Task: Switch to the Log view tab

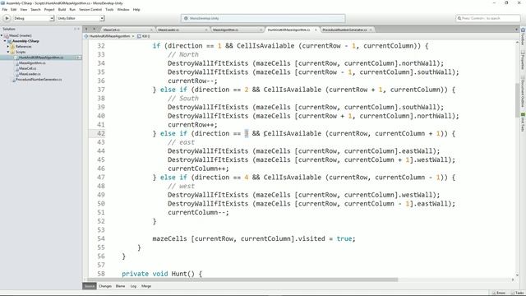Action: (x=133, y=286)
